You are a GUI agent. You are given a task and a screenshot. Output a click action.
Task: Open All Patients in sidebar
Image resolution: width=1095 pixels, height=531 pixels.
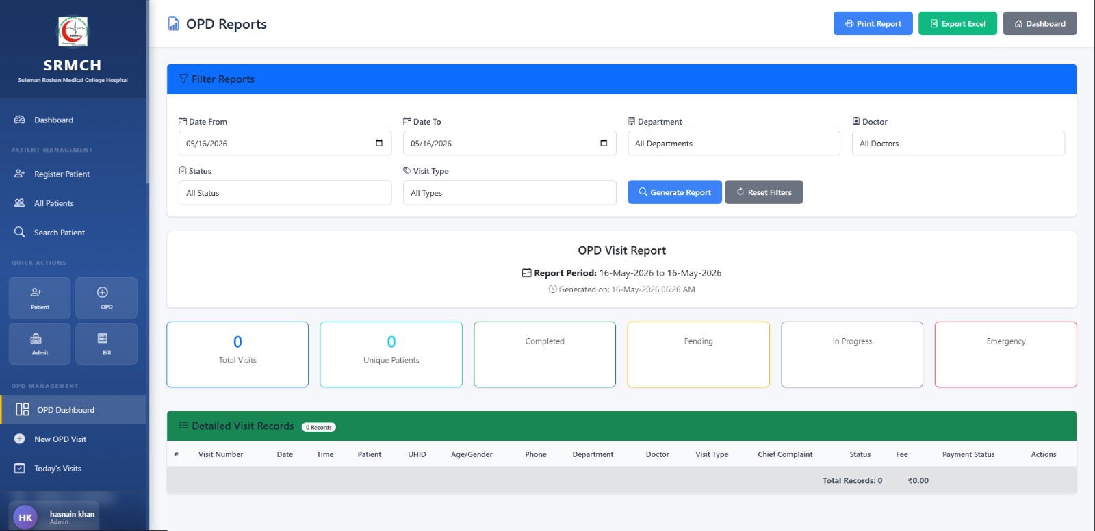click(x=73, y=203)
